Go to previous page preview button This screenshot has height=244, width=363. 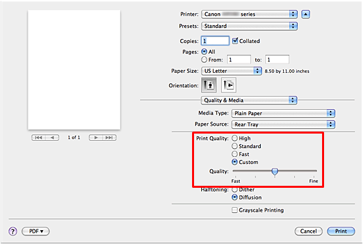point(52,138)
